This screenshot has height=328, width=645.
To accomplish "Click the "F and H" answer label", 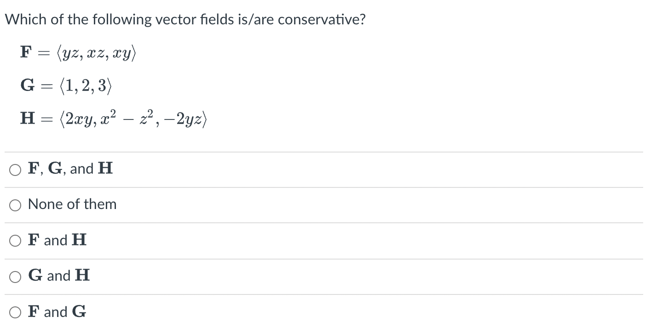I will coord(58,240).
